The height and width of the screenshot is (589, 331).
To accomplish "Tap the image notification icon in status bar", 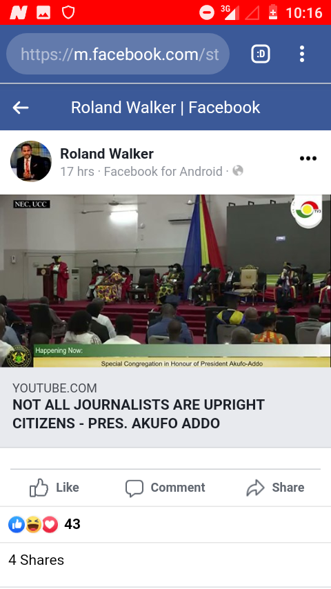I will point(43,13).
